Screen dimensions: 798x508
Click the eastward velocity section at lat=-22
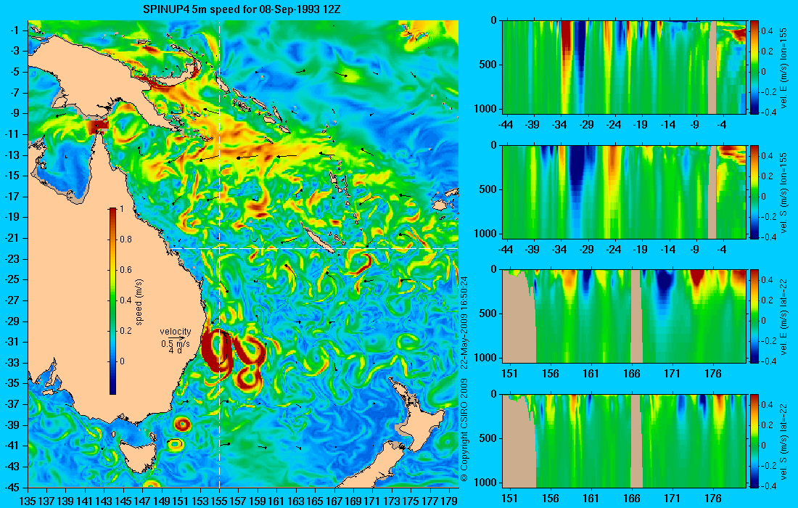(624, 316)
